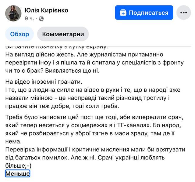Screen dimensions: 195x182
Task: Click the plus icon in Подписаться button
Action: pyautogui.click(x=123, y=13)
